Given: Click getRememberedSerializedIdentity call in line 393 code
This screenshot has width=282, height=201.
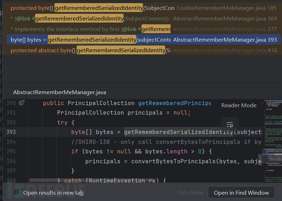Looking at the screenshot, I should click(179, 132).
